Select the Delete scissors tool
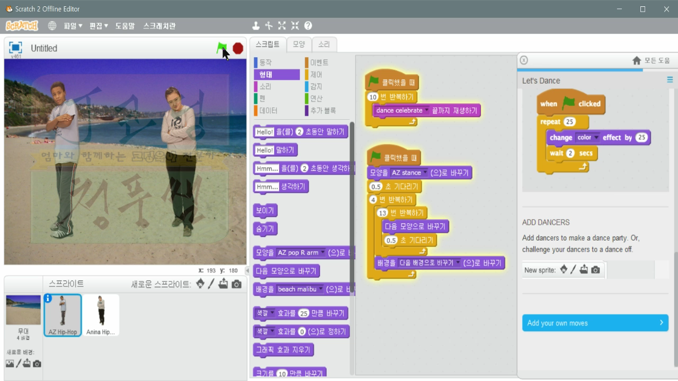The image size is (678, 381). pos(269,26)
